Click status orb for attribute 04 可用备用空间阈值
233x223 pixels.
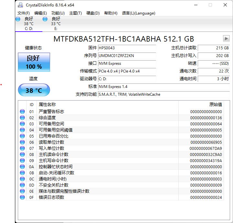[x=22, y=130]
